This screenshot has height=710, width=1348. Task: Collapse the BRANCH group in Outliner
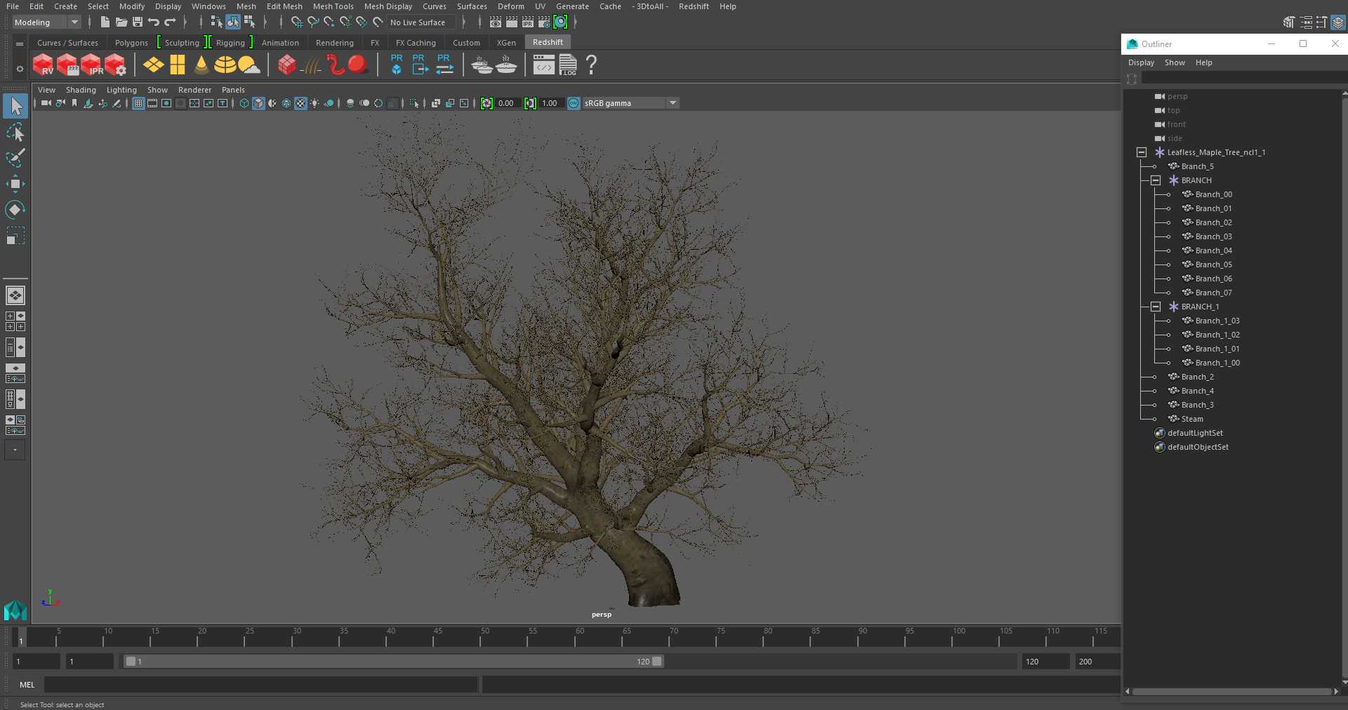1156,180
